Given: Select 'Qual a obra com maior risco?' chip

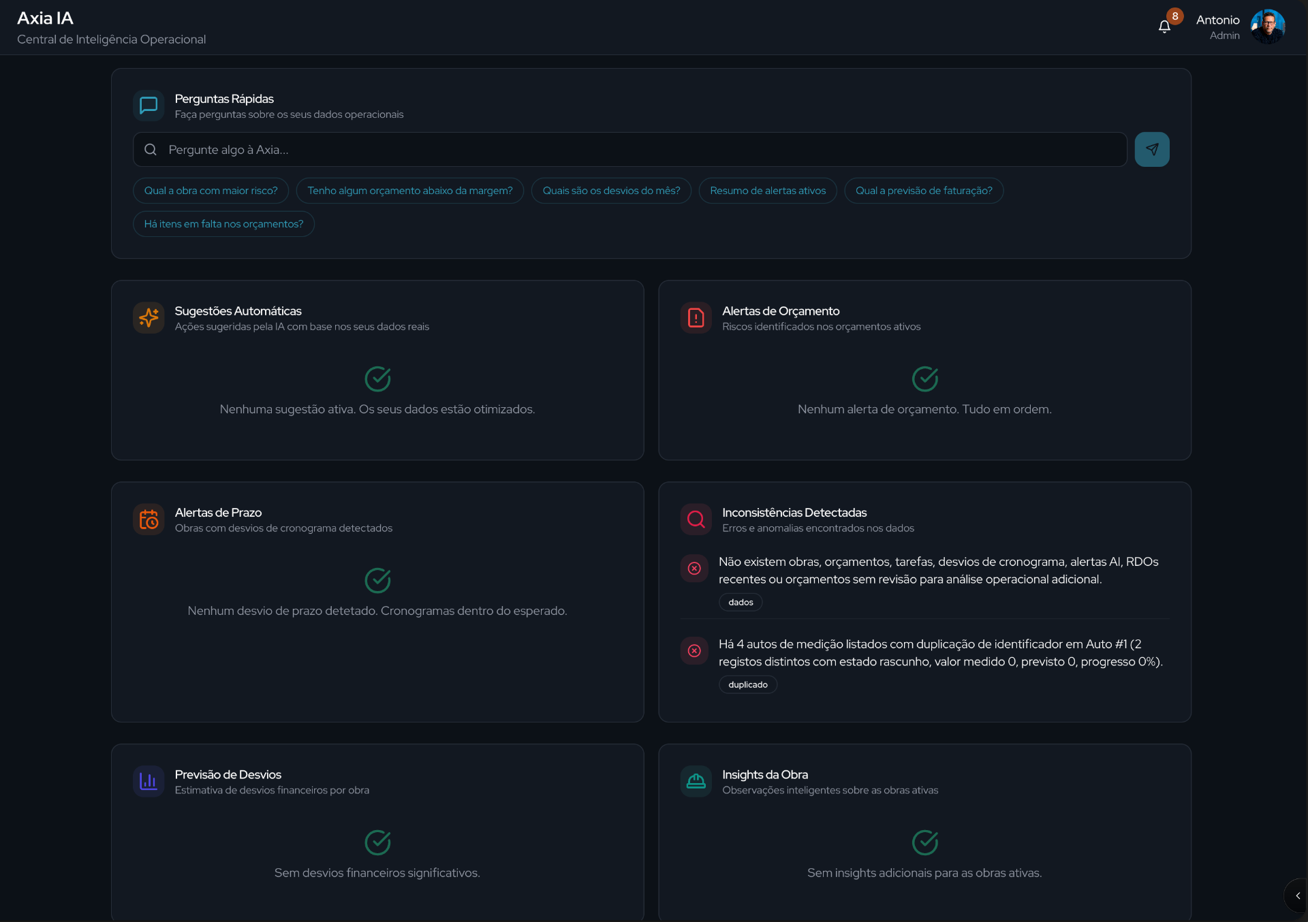Looking at the screenshot, I should (x=211, y=191).
